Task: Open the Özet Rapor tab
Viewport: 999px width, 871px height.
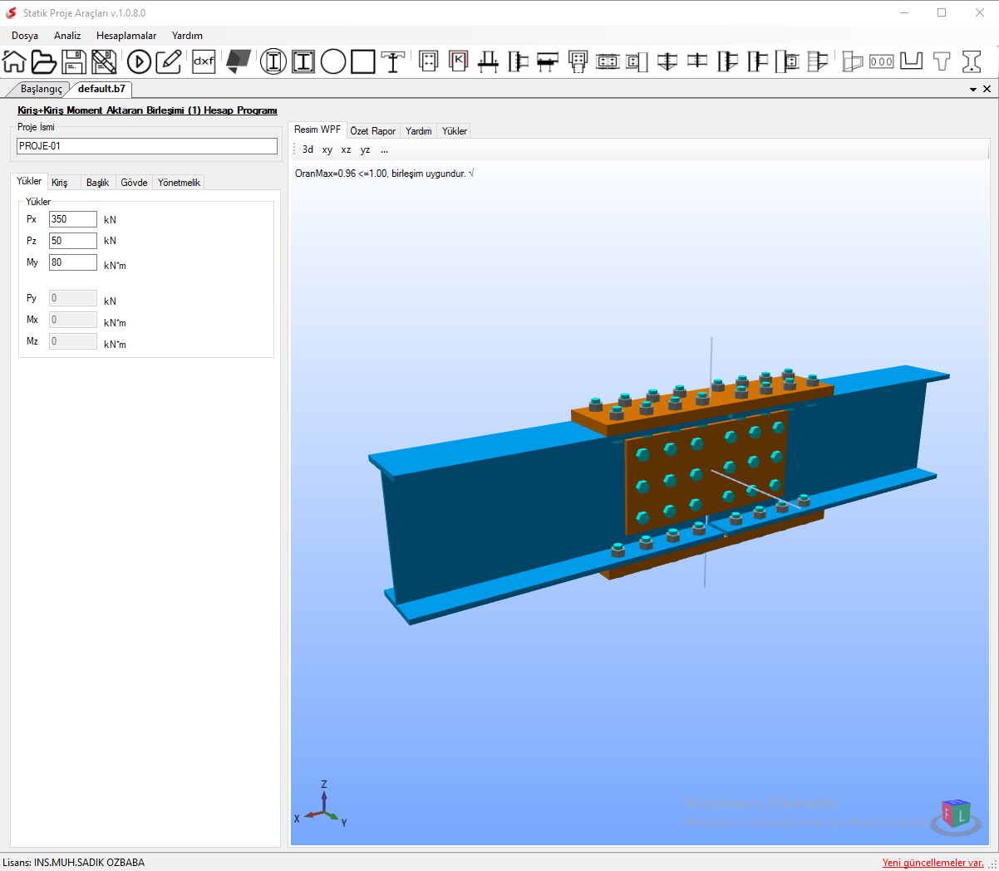Action: click(372, 131)
